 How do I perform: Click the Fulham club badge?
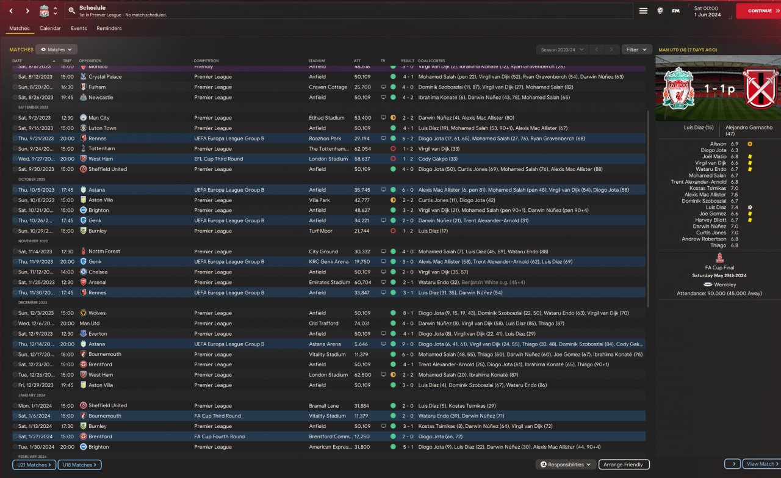tap(83, 87)
